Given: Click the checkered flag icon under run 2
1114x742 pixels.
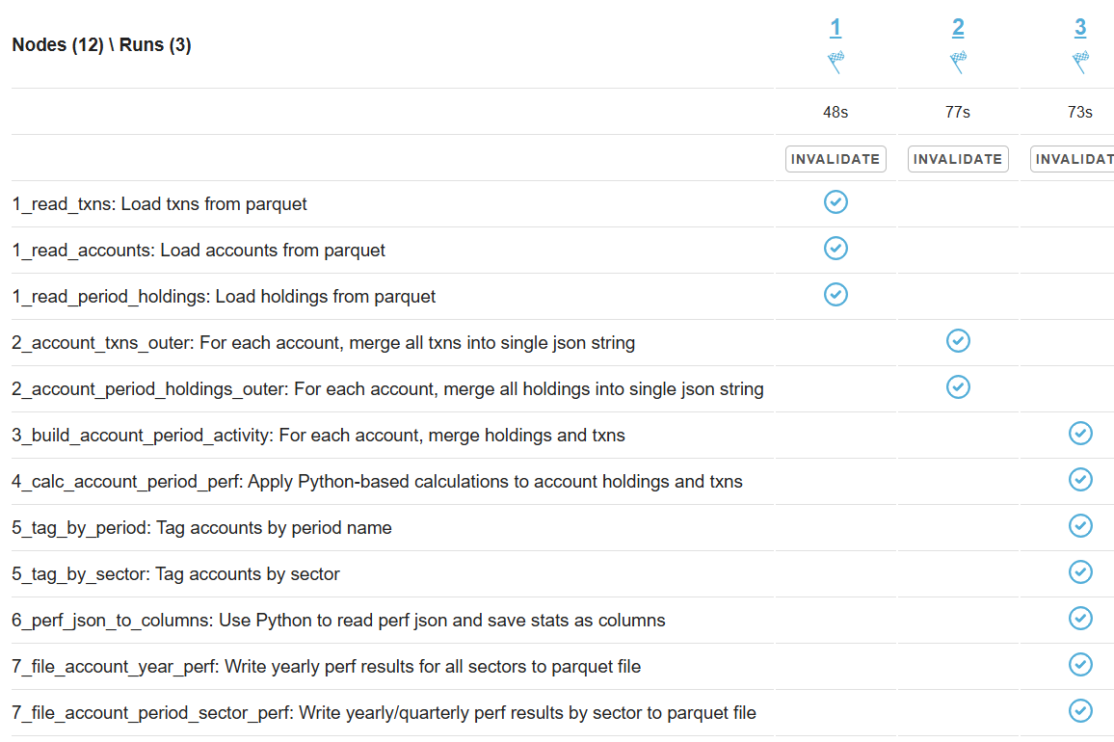Looking at the screenshot, I should pos(958,62).
